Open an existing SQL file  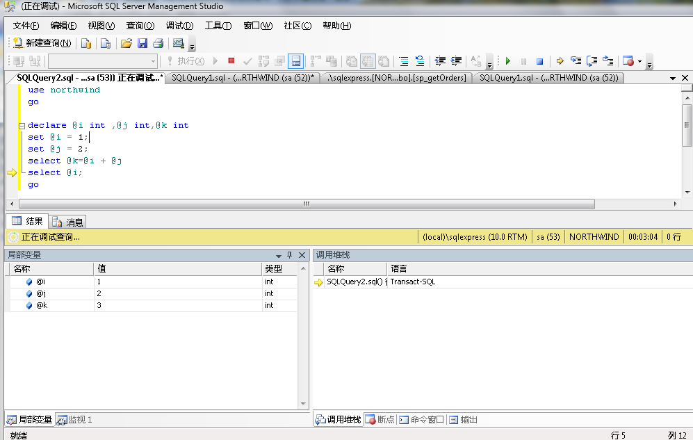pos(127,42)
